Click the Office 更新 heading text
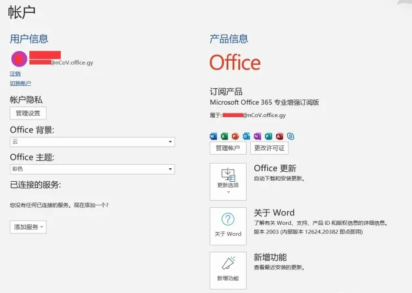The width and height of the screenshot is (412, 293). coord(275,168)
